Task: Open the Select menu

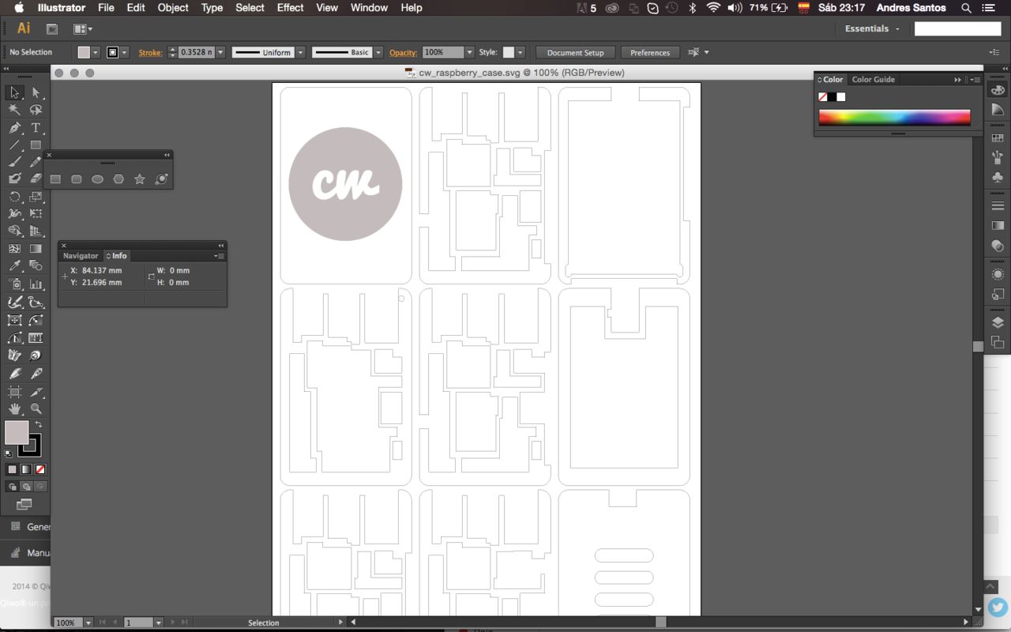Action: (250, 8)
